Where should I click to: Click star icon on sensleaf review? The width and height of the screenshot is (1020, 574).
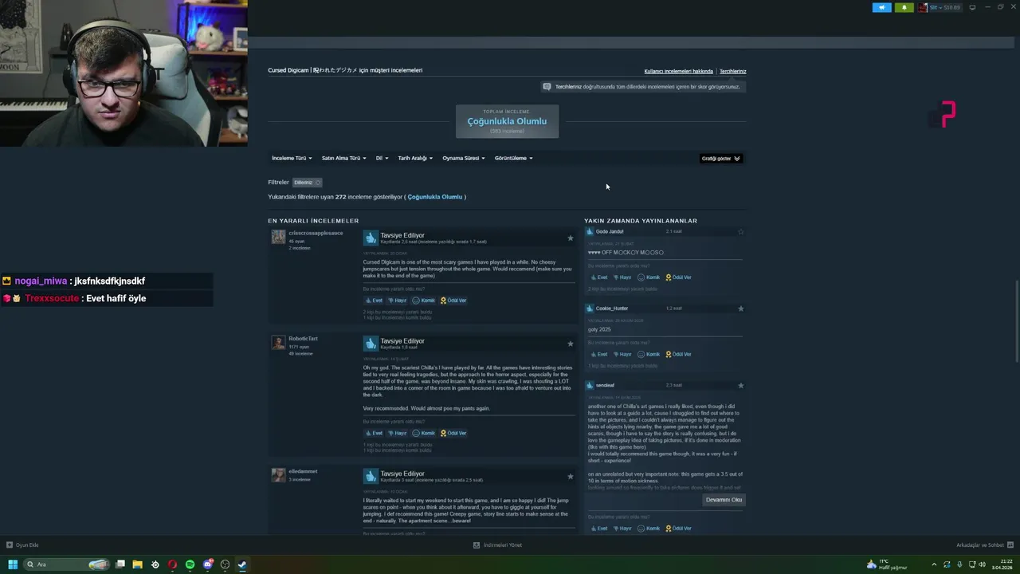pyautogui.click(x=740, y=385)
